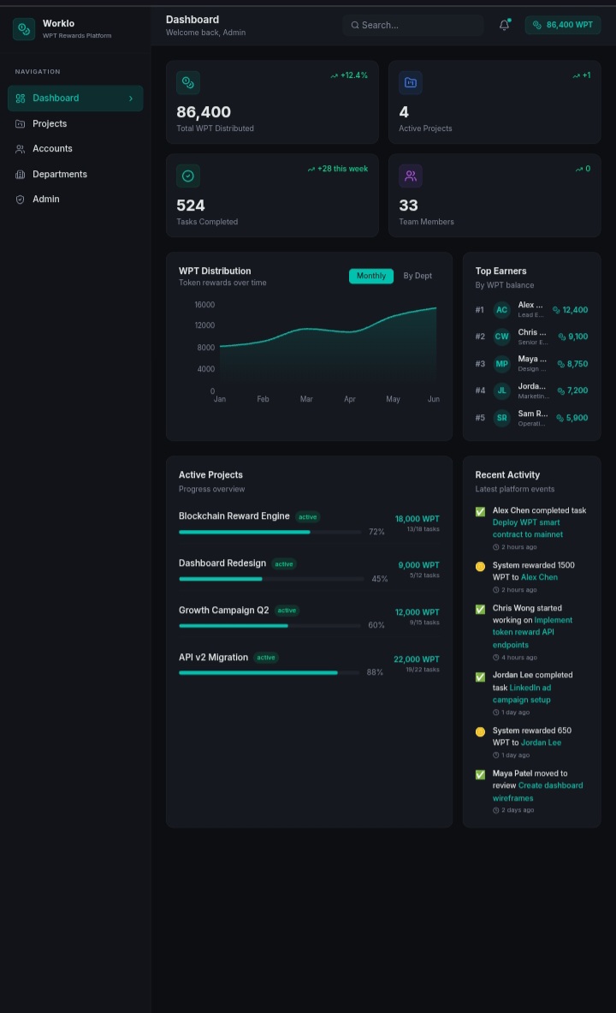The image size is (616, 1013).
Task: Open Create dashboard wireframes link
Action: (538, 792)
